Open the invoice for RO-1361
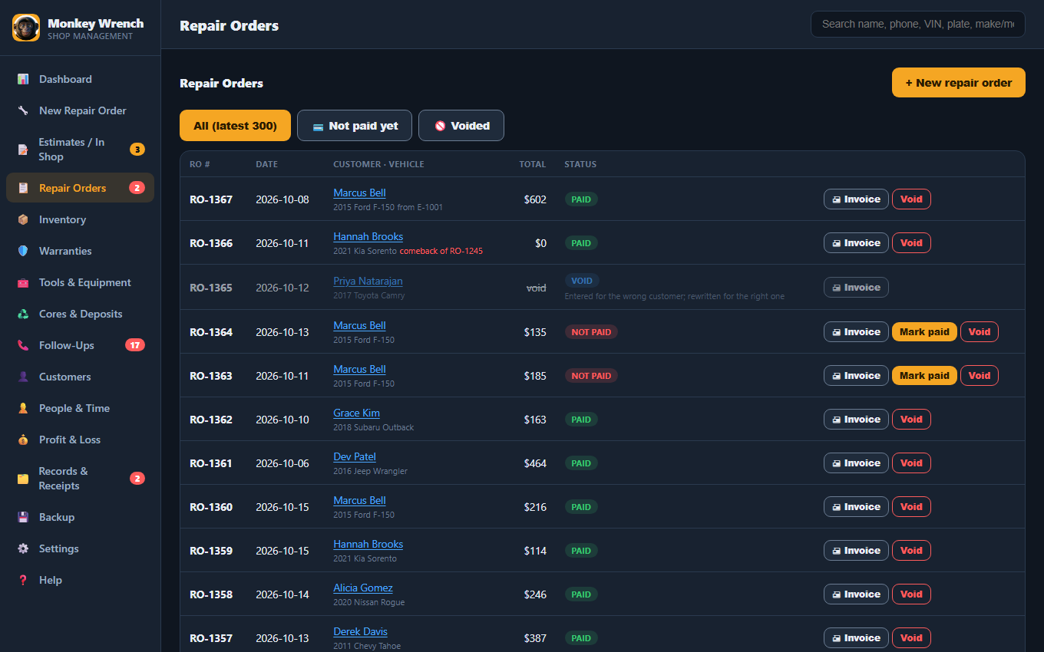1044x652 pixels. click(856, 463)
